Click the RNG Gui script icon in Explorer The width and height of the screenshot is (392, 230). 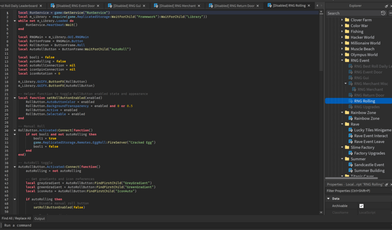(x=350, y=77)
